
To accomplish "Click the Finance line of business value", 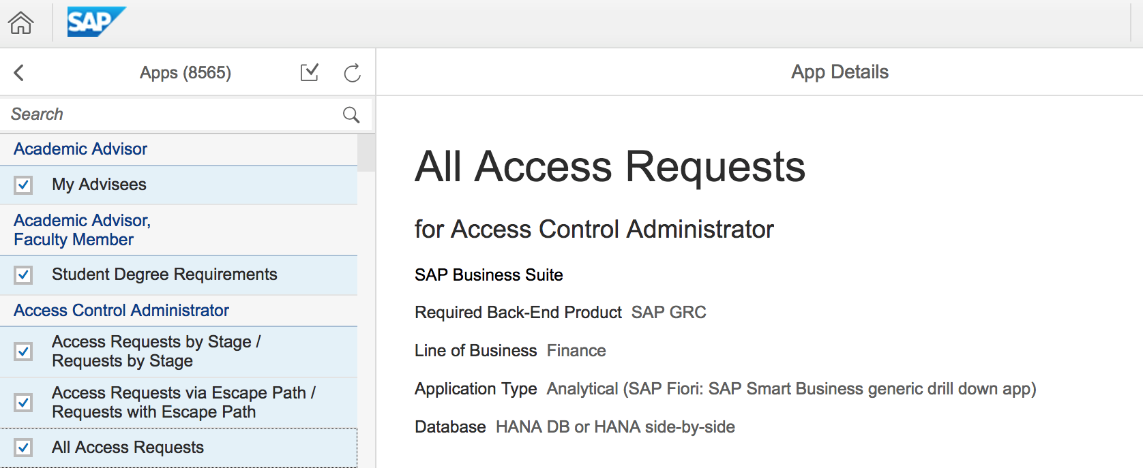I will [576, 351].
